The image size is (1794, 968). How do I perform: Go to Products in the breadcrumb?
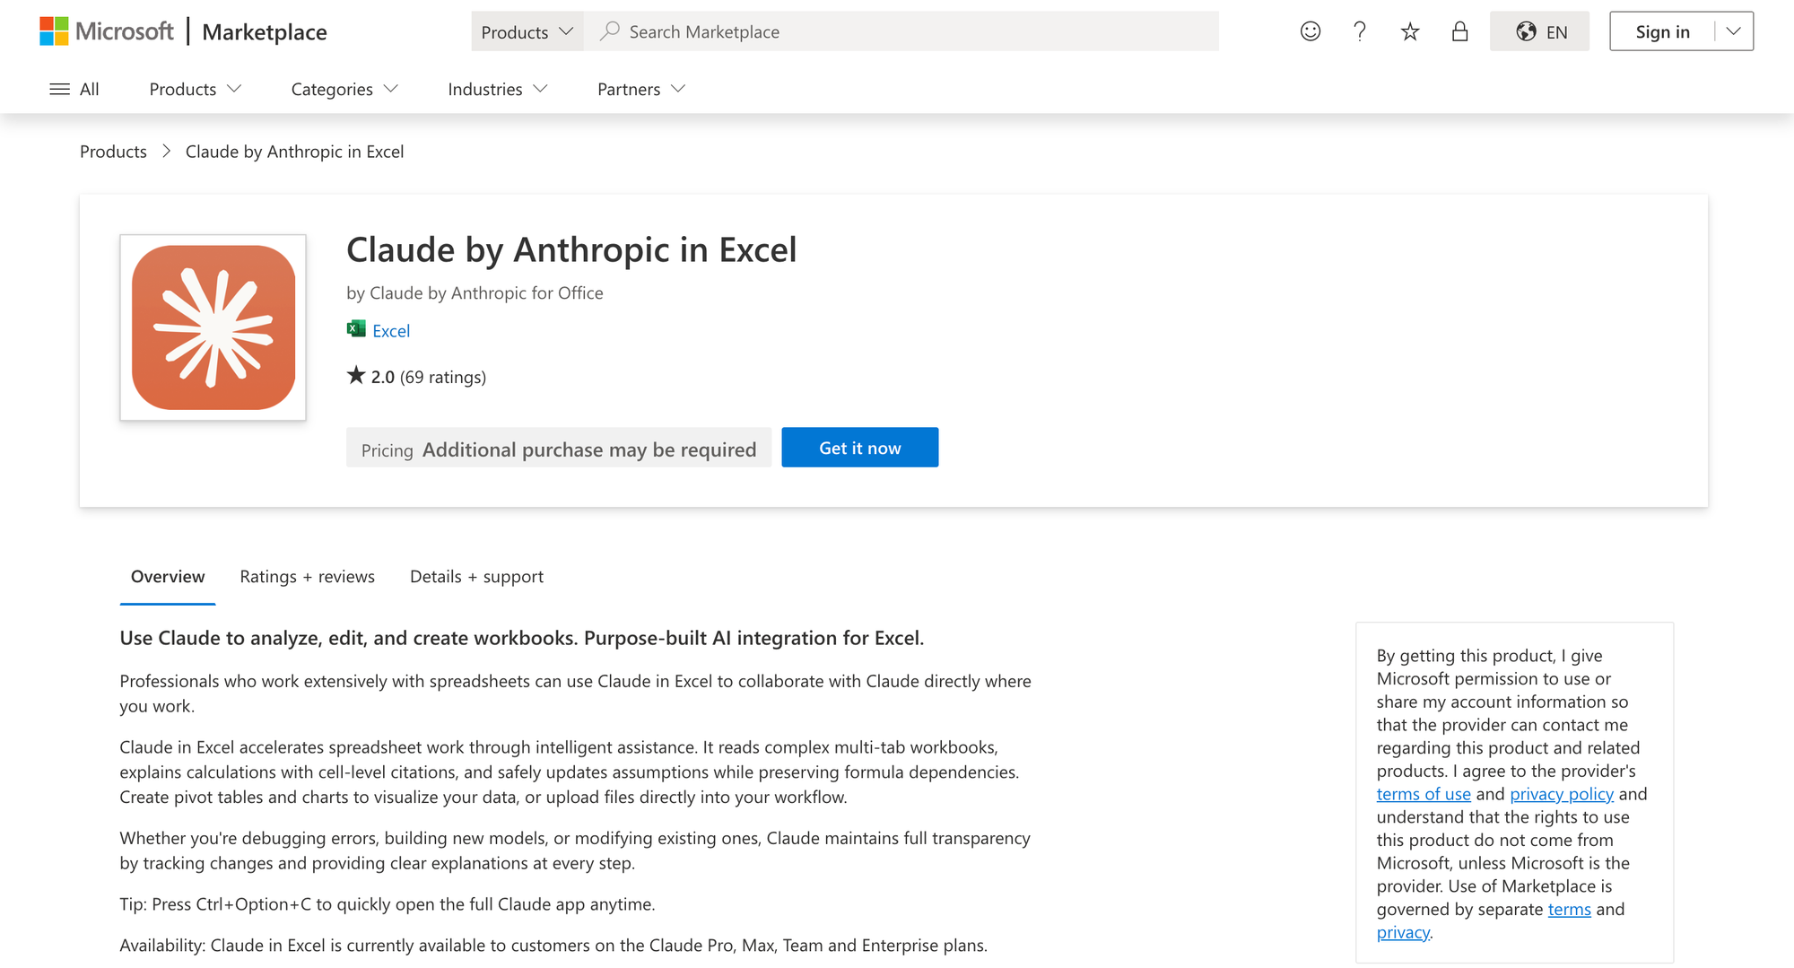[x=113, y=152]
